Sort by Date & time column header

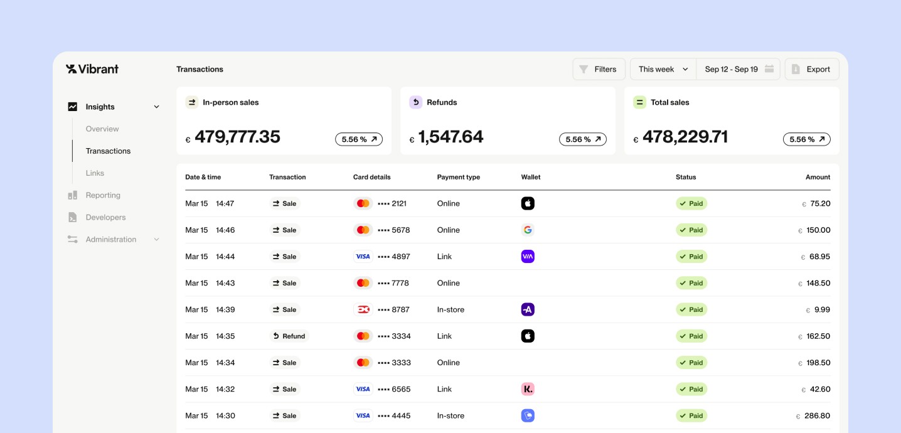[203, 177]
